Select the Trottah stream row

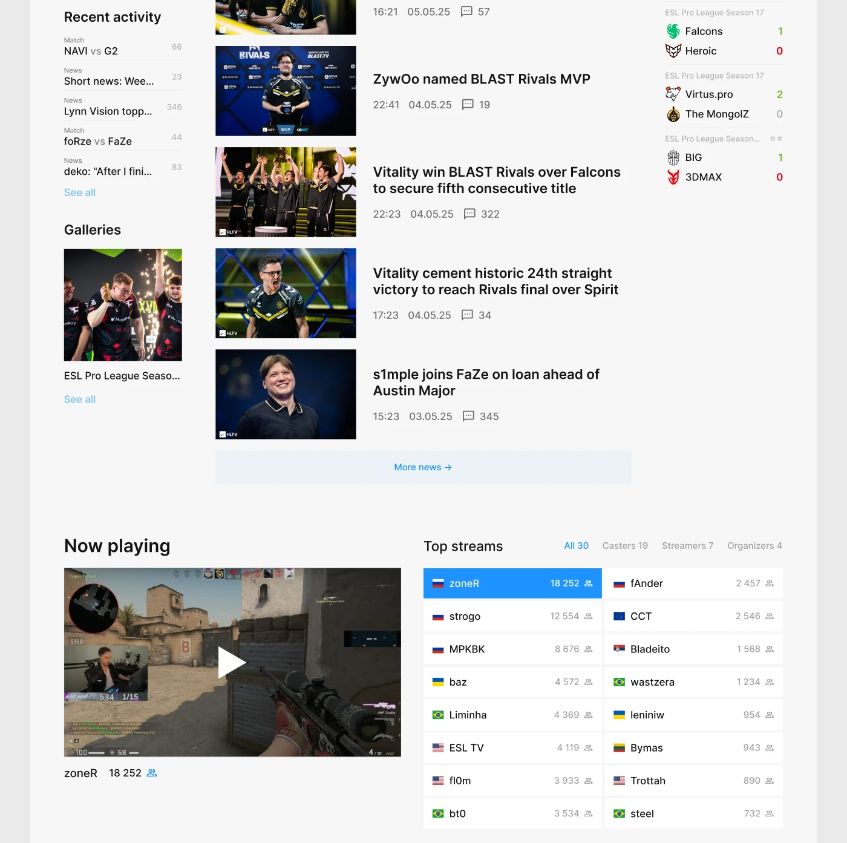(x=693, y=781)
